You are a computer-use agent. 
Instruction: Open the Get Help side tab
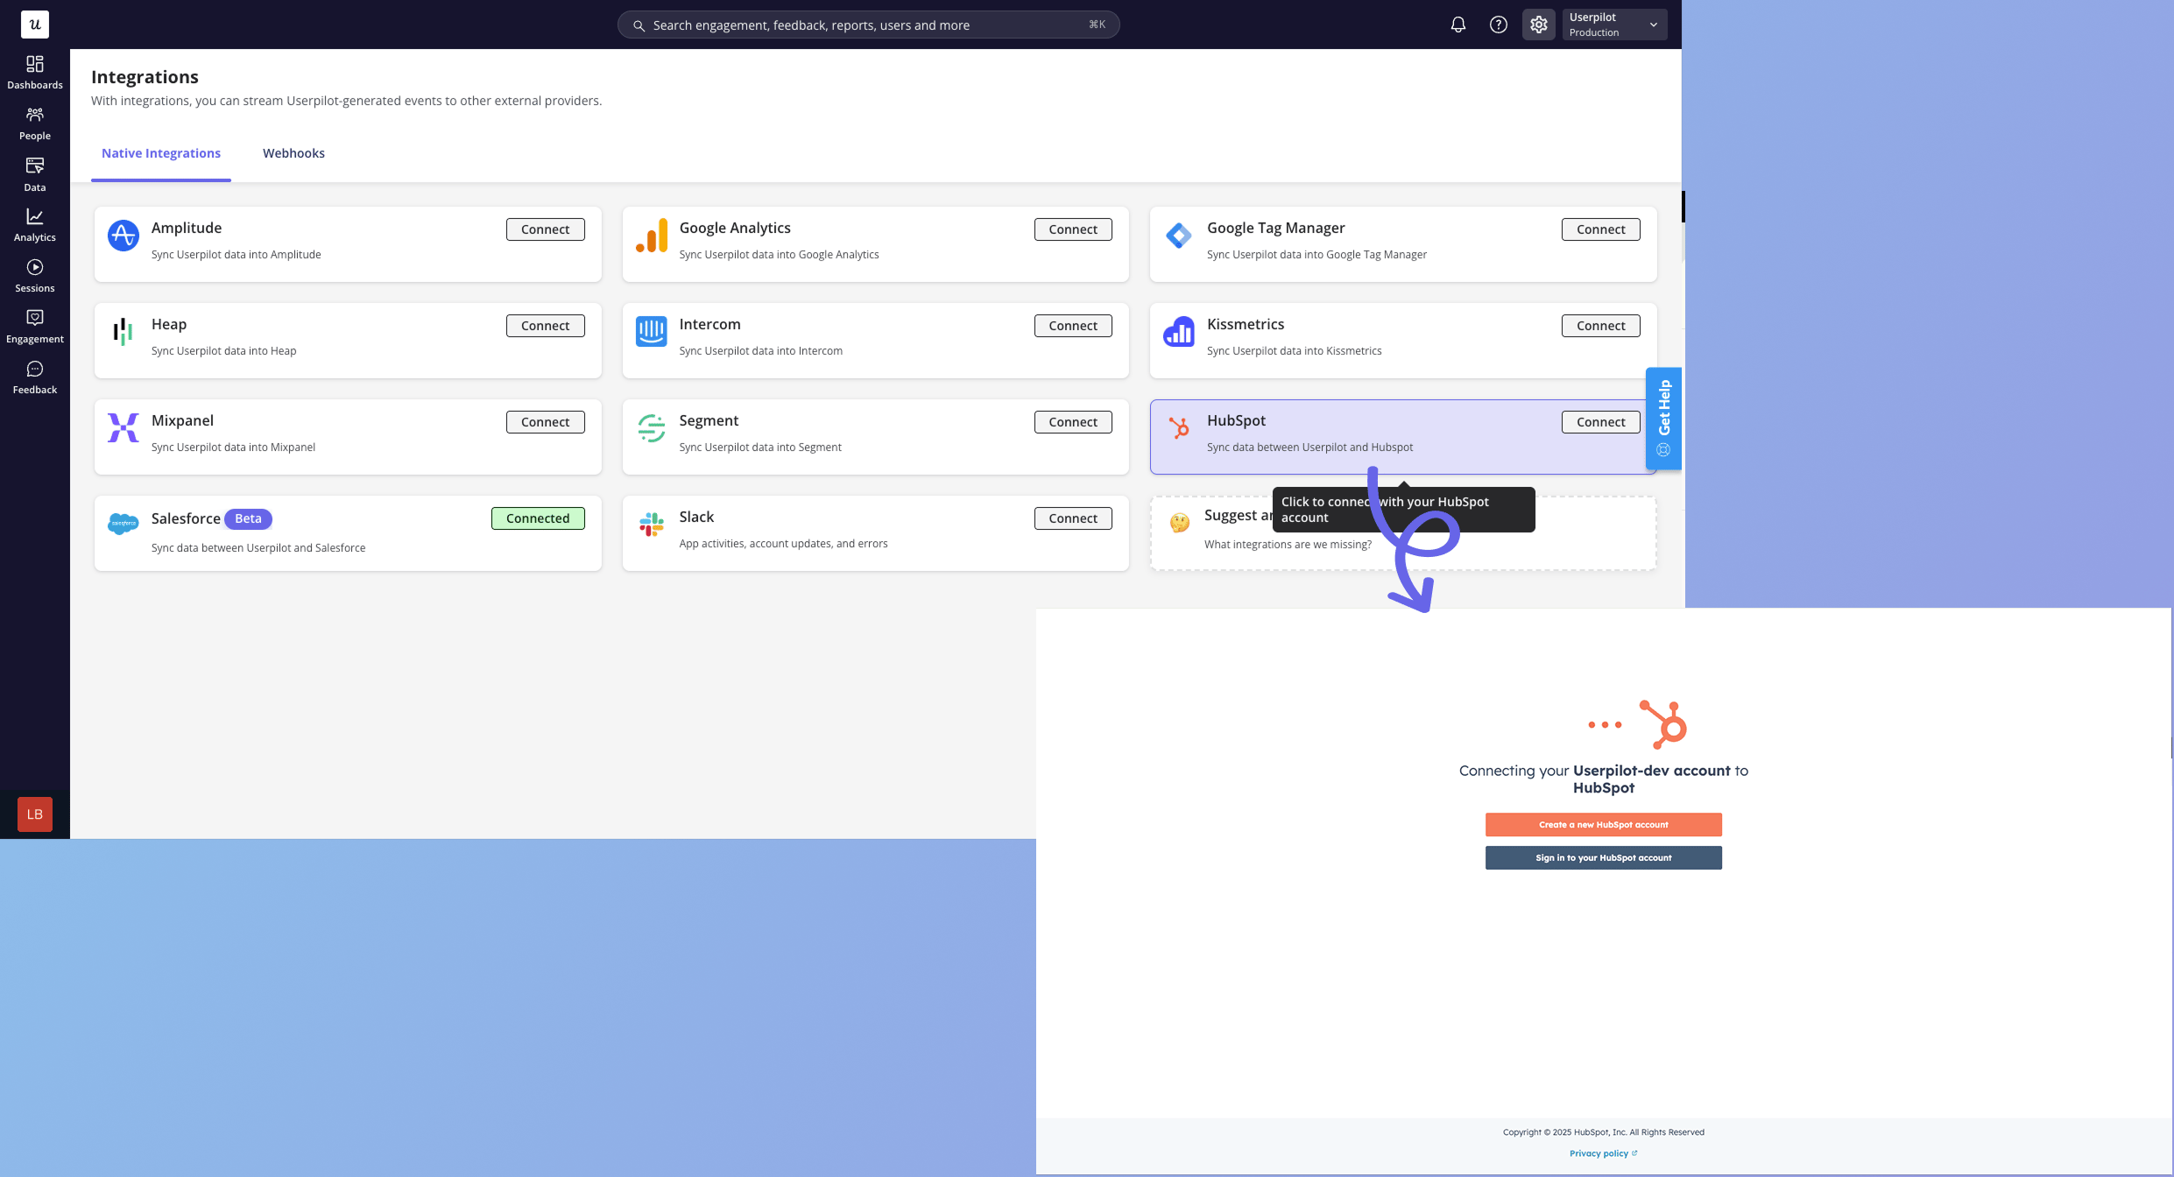click(1663, 419)
